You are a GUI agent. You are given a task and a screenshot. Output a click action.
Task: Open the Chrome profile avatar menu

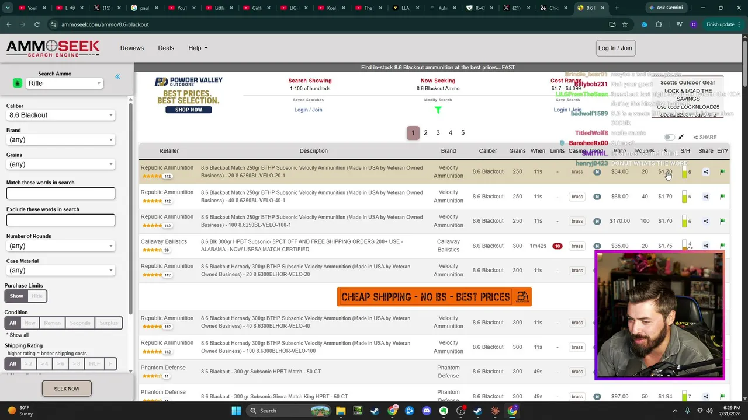coord(693,24)
